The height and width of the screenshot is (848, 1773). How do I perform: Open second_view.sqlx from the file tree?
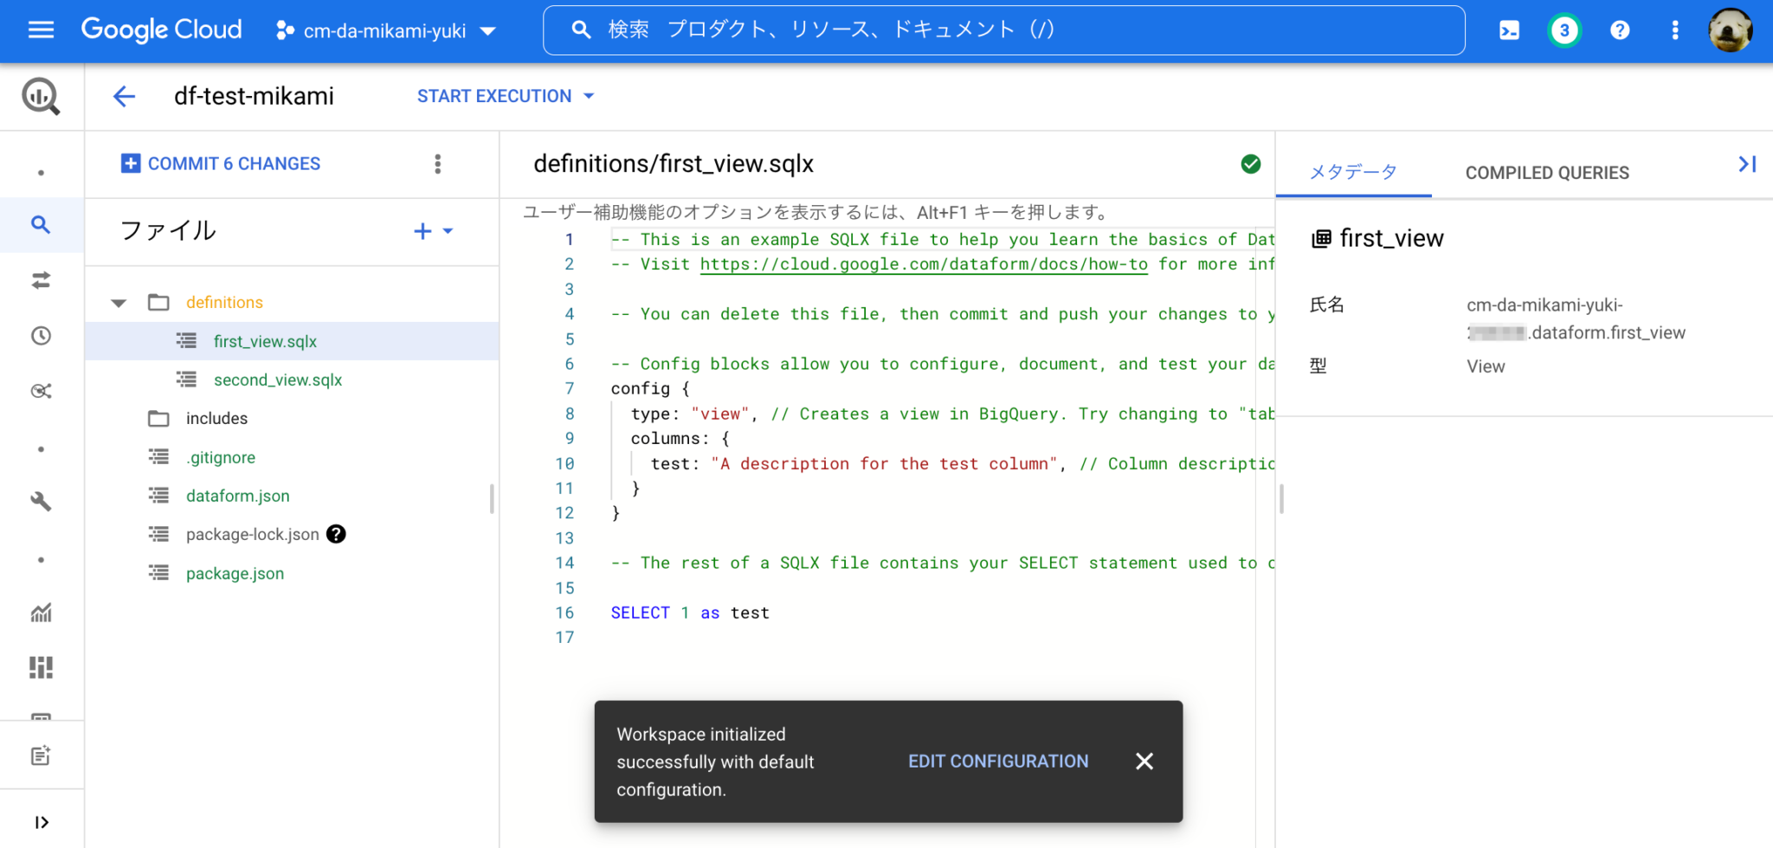277,379
